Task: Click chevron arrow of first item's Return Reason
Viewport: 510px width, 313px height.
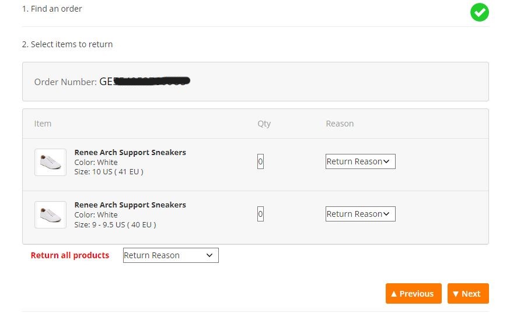Action: tap(386, 161)
